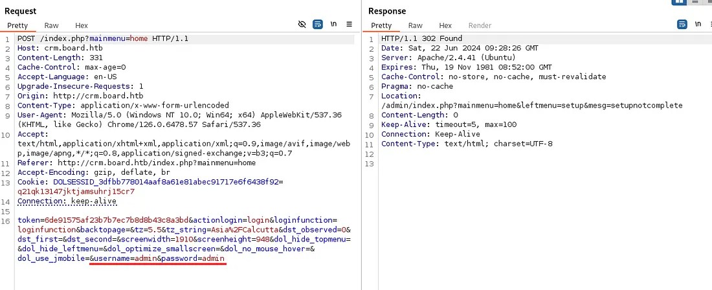Show non-printable \n characters in Response

click(x=698, y=25)
